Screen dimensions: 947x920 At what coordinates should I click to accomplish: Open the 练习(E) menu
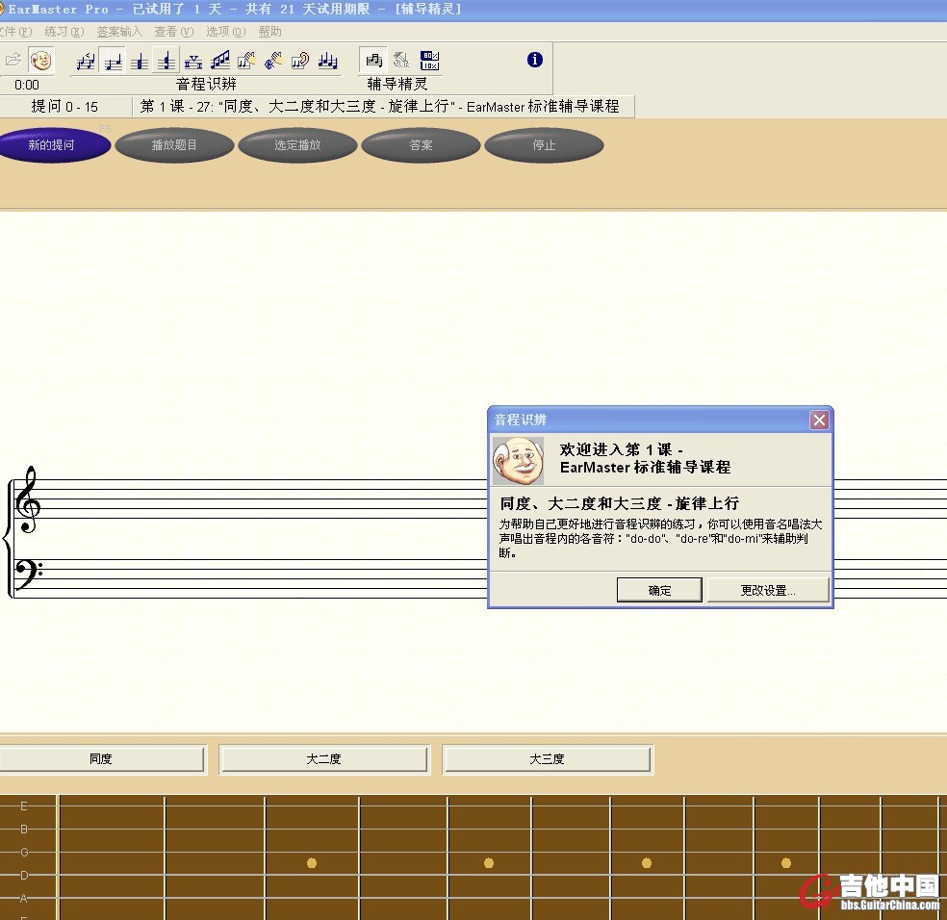(x=64, y=32)
